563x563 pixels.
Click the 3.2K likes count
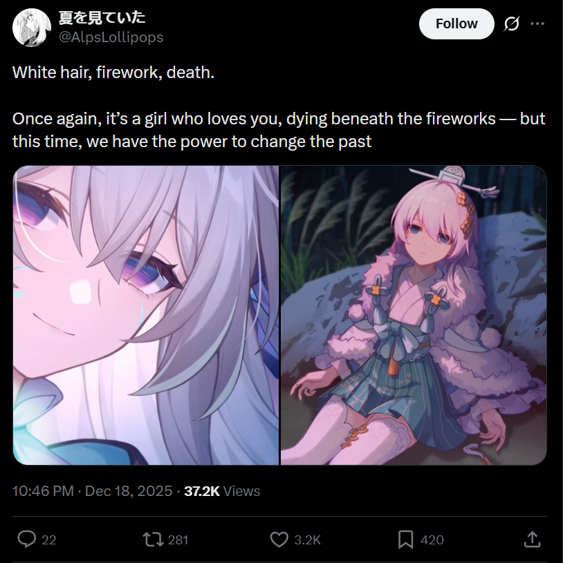click(x=307, y=540)
